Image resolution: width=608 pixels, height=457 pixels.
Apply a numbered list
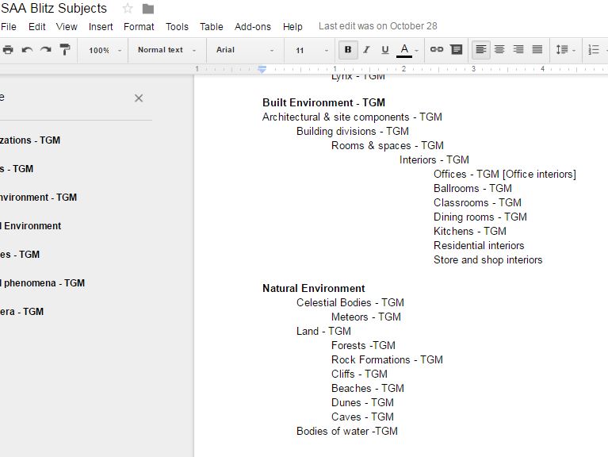[x=594, y=50]
